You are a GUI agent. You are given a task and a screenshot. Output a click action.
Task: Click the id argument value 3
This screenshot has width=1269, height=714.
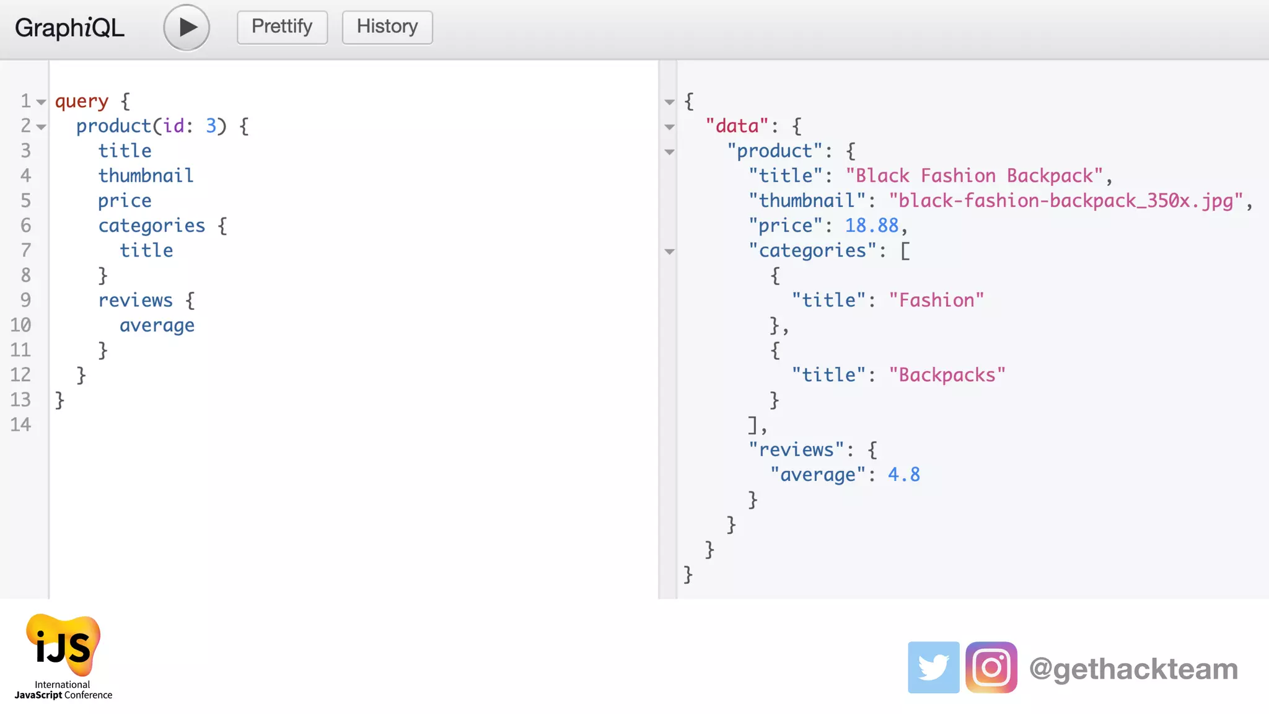tap(211, 126)
